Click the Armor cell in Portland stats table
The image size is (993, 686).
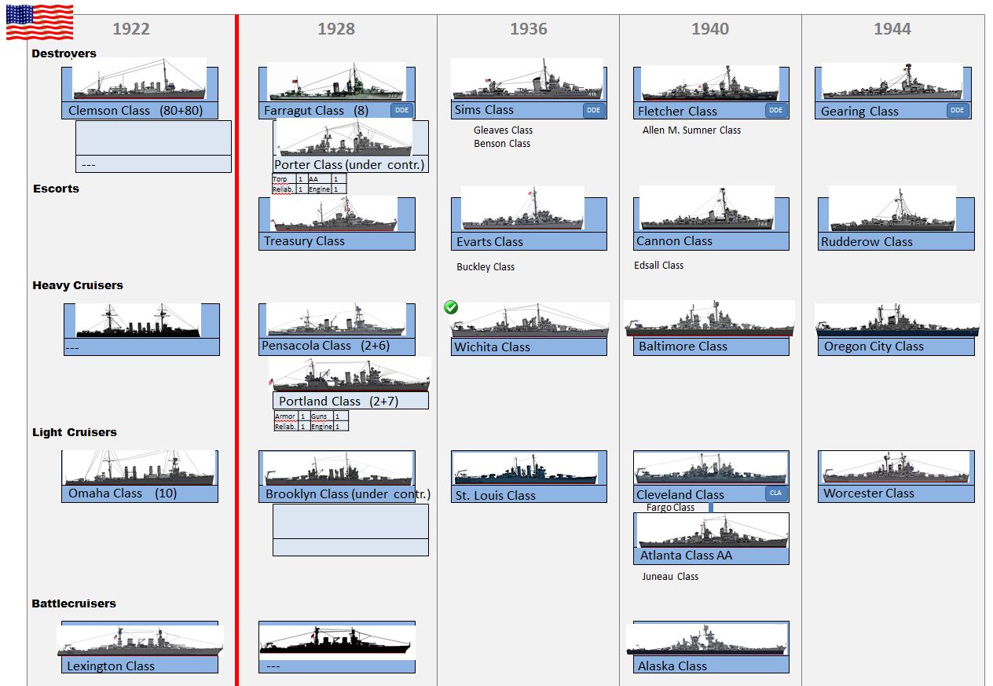(x=285, y=416)
